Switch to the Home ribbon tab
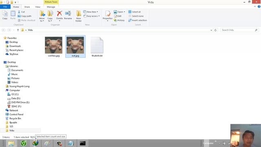The width and height of the screenshot is (261, 147). pos(16,7)
